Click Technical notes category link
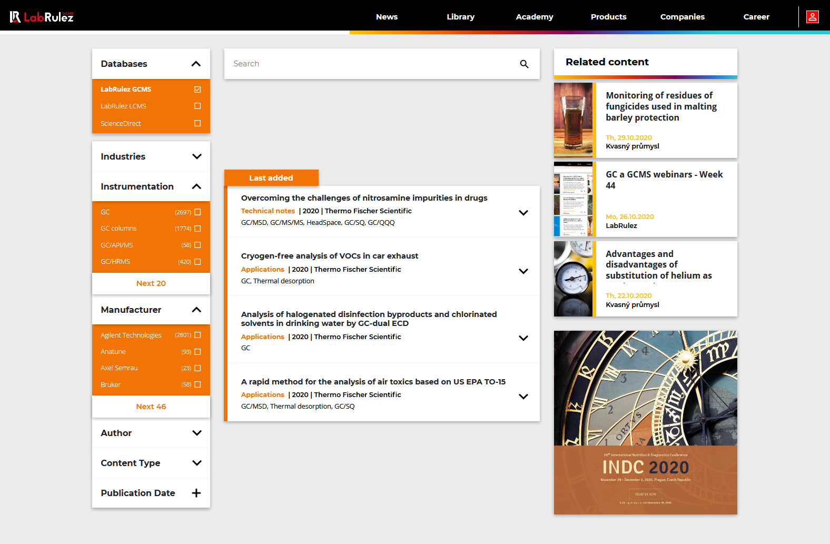Screen dimensions: 830x544 pyautogui.click(x=268, y=211)
